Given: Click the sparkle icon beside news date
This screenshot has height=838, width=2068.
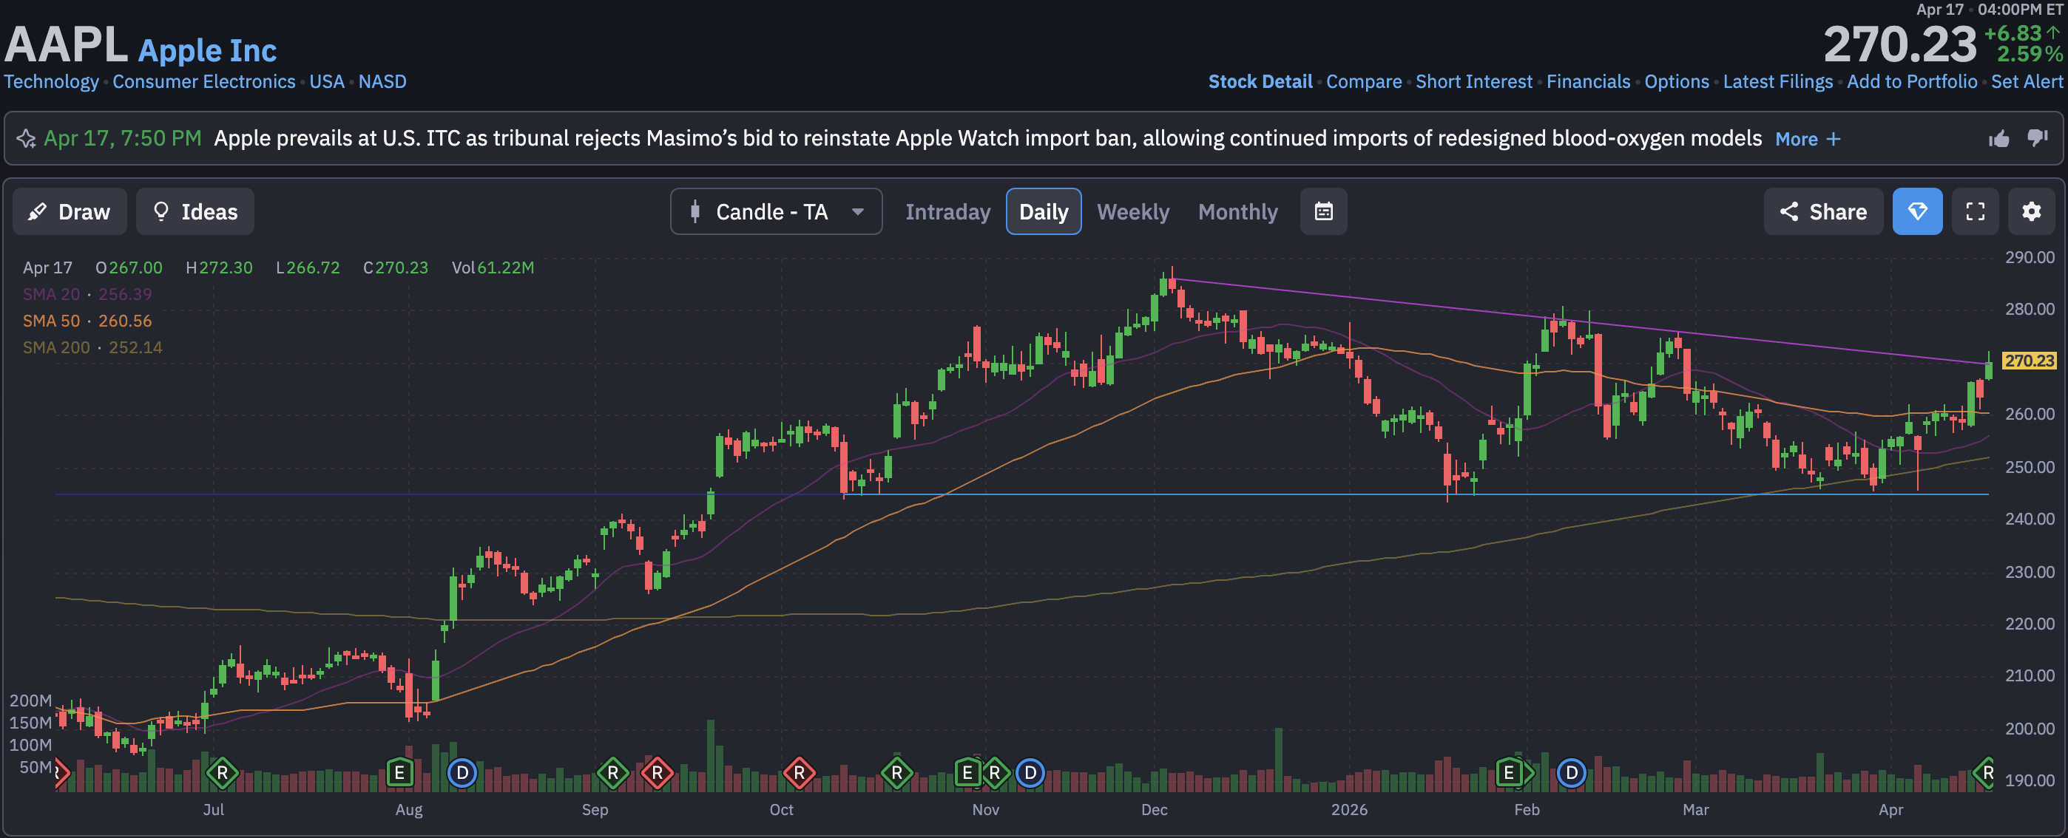Looking at the screenshot, I should point(26,139).
